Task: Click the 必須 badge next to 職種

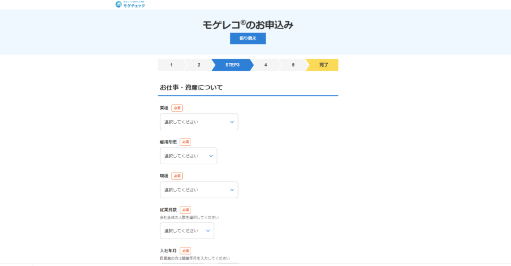Action: point(177,176)
